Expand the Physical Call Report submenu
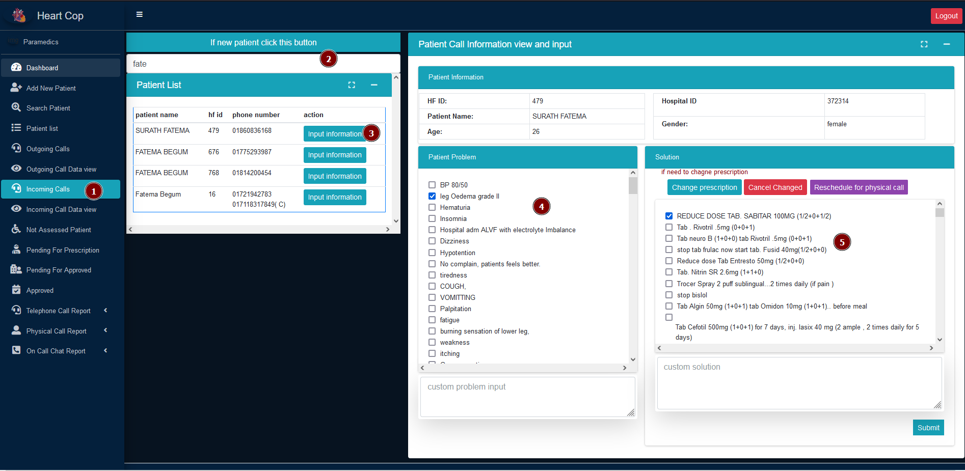The height and width of the screenshot is (471, 965). pos(105,330)
